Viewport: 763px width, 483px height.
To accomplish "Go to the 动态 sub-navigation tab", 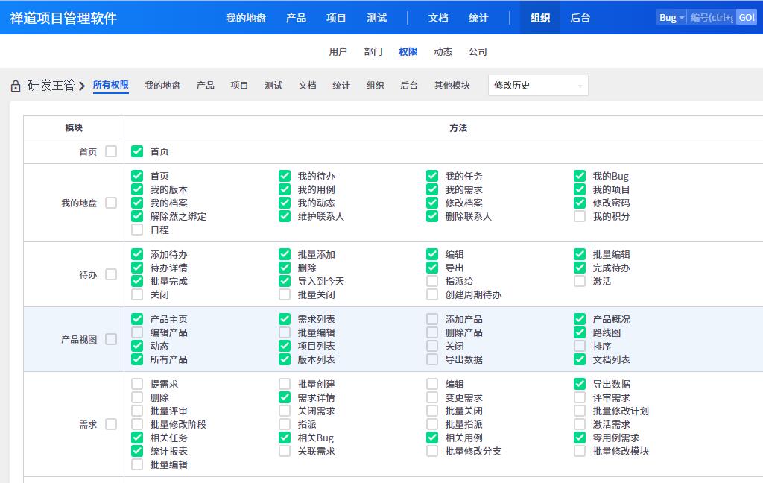I will coord(443,52).
